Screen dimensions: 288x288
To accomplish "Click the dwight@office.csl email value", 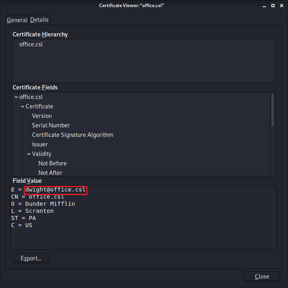I will (x=55, y=189).
